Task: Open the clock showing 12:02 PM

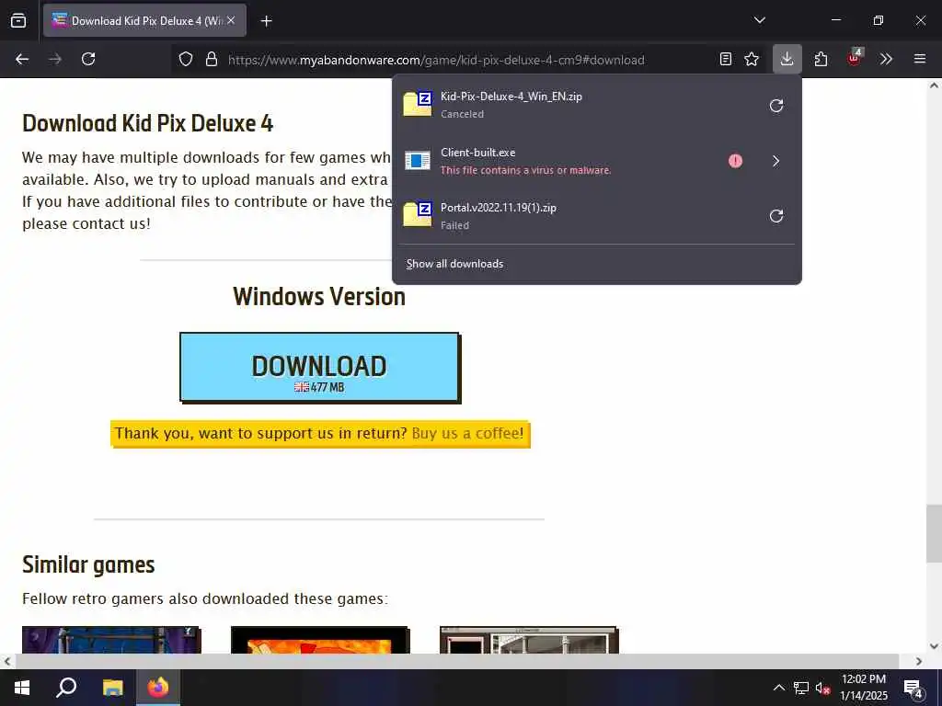Action: 864,688
